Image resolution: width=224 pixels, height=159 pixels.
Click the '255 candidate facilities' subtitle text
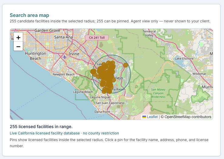(110, 21)
